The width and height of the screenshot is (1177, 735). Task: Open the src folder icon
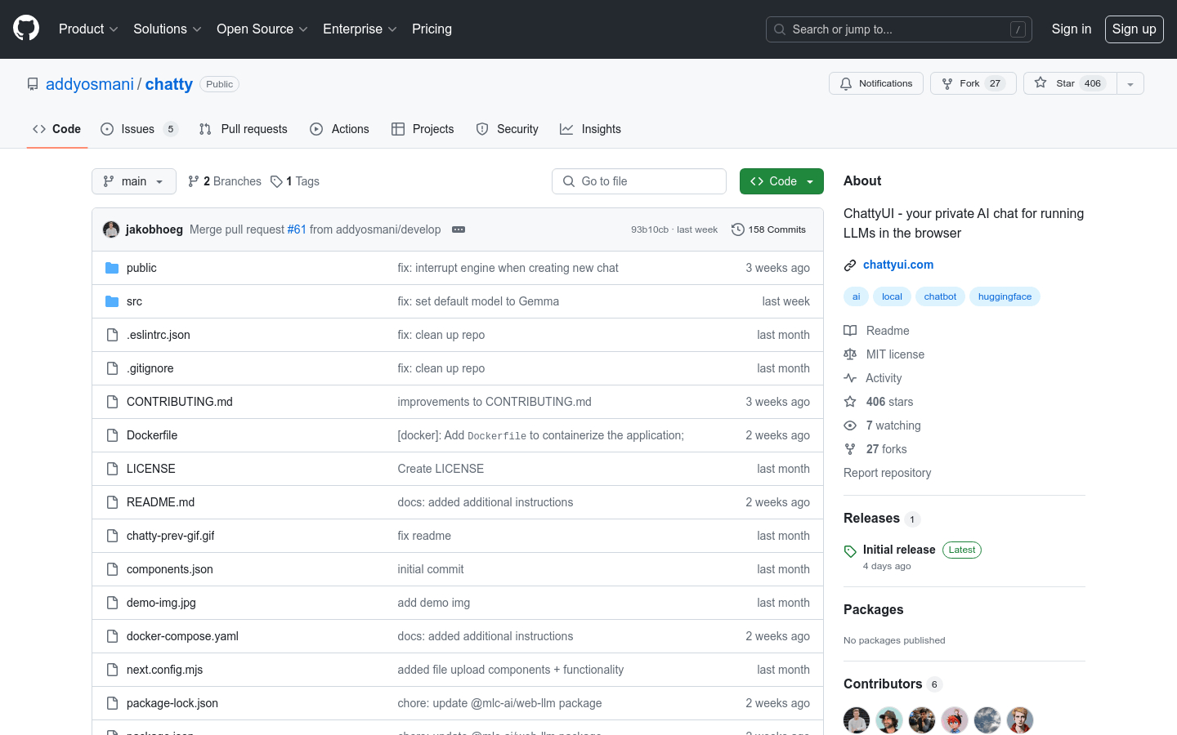point(112,301)
